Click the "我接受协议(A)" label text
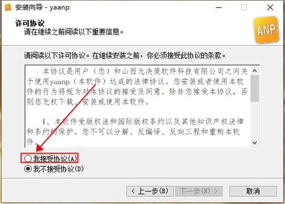The width and height of the screenshot is (285, 204). pyautogui.click(x=55, y=159)
